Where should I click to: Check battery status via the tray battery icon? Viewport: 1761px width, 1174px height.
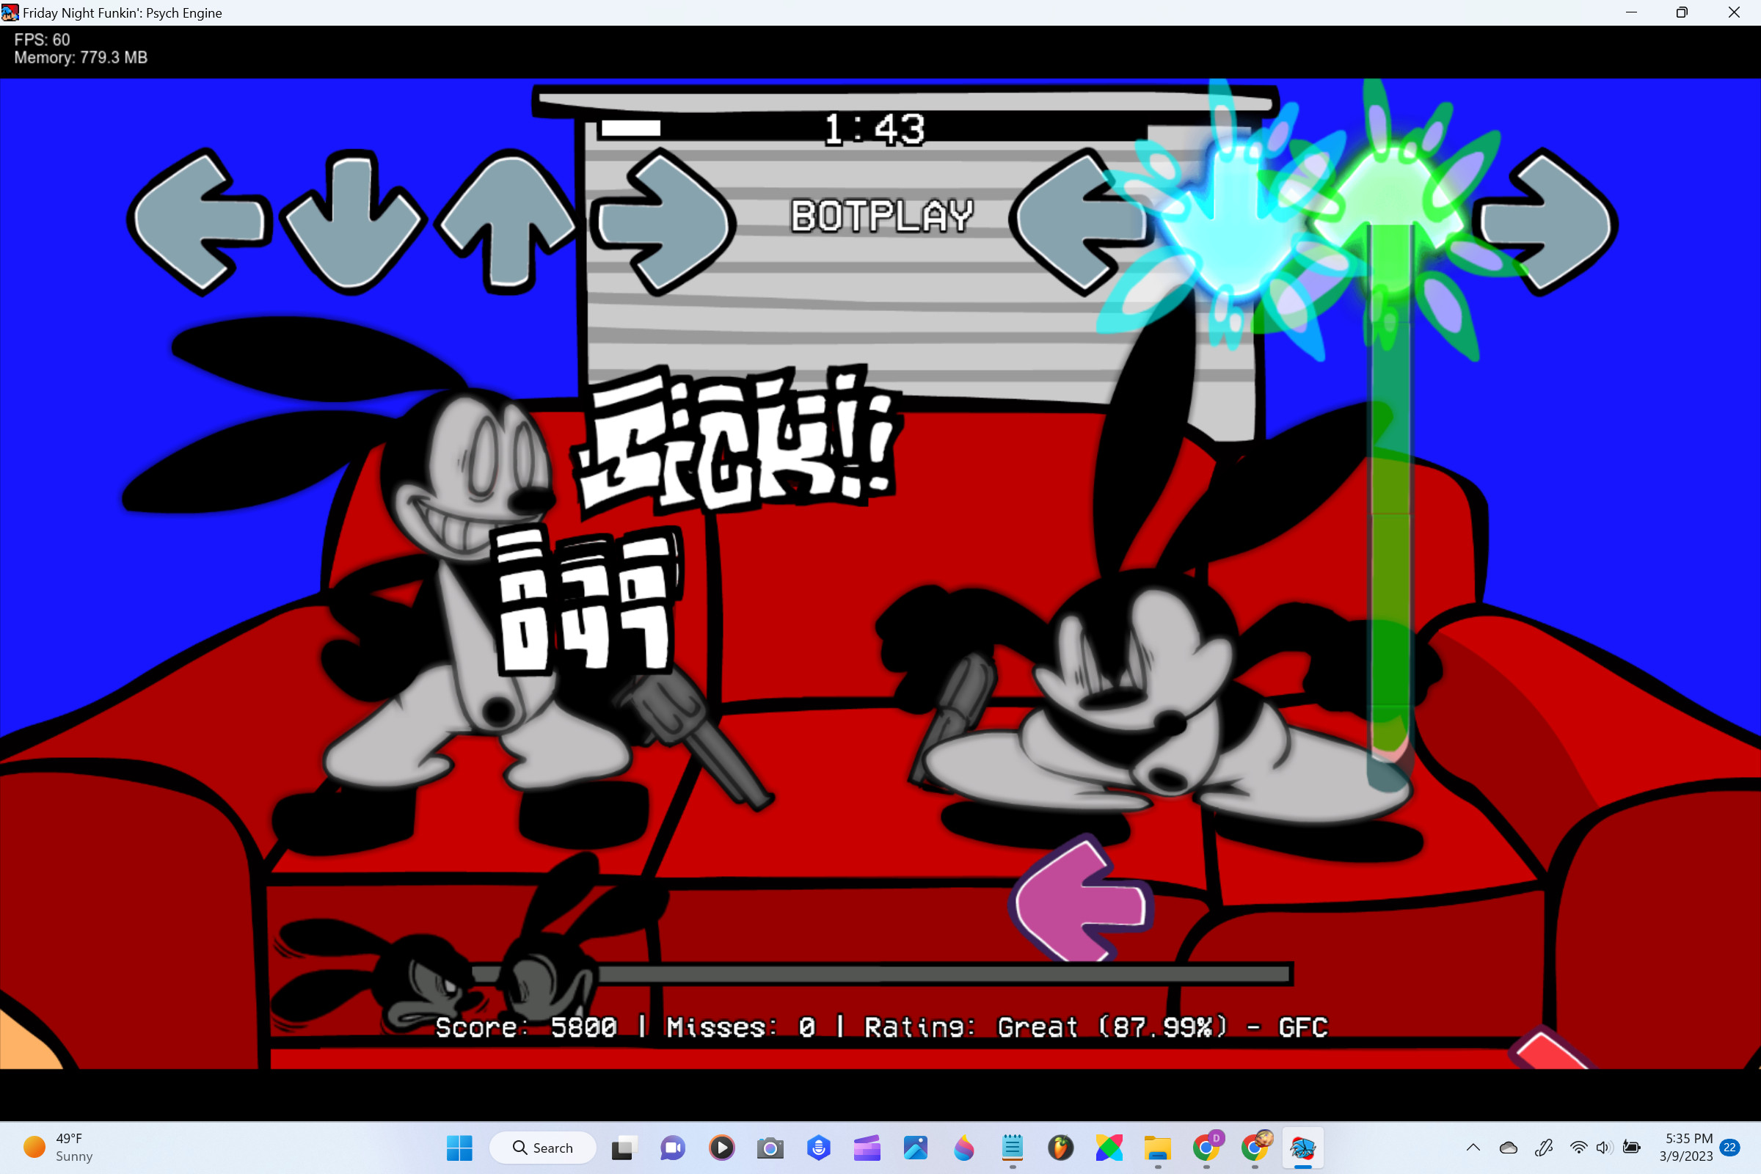click(x=1631, y=1148)
